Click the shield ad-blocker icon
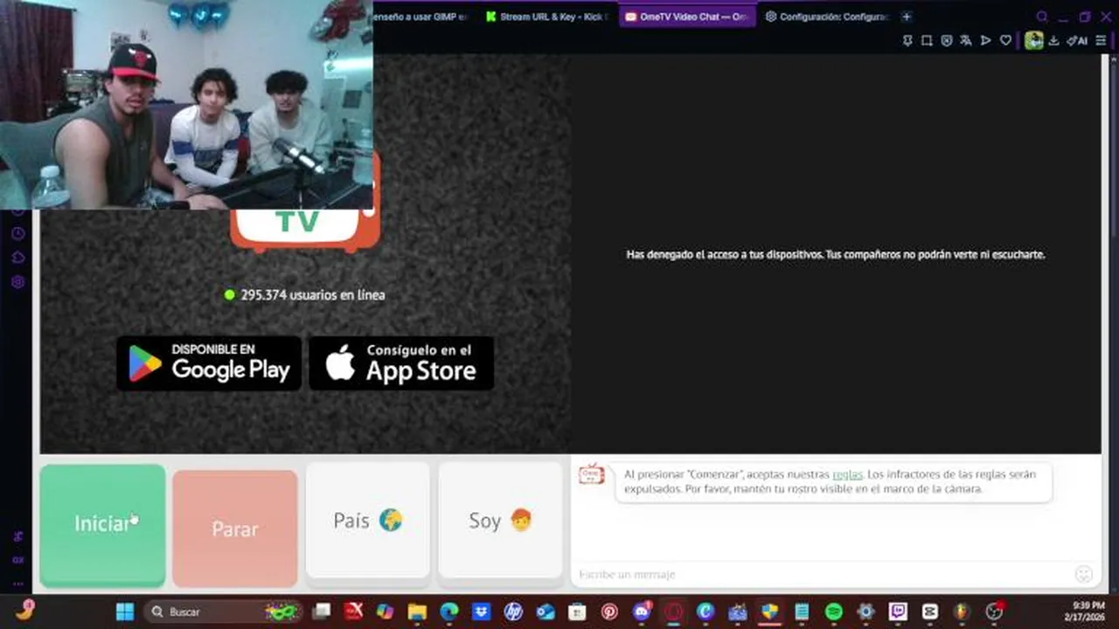The width and height of the screenshot is (1119, 629). pos(947,40)
